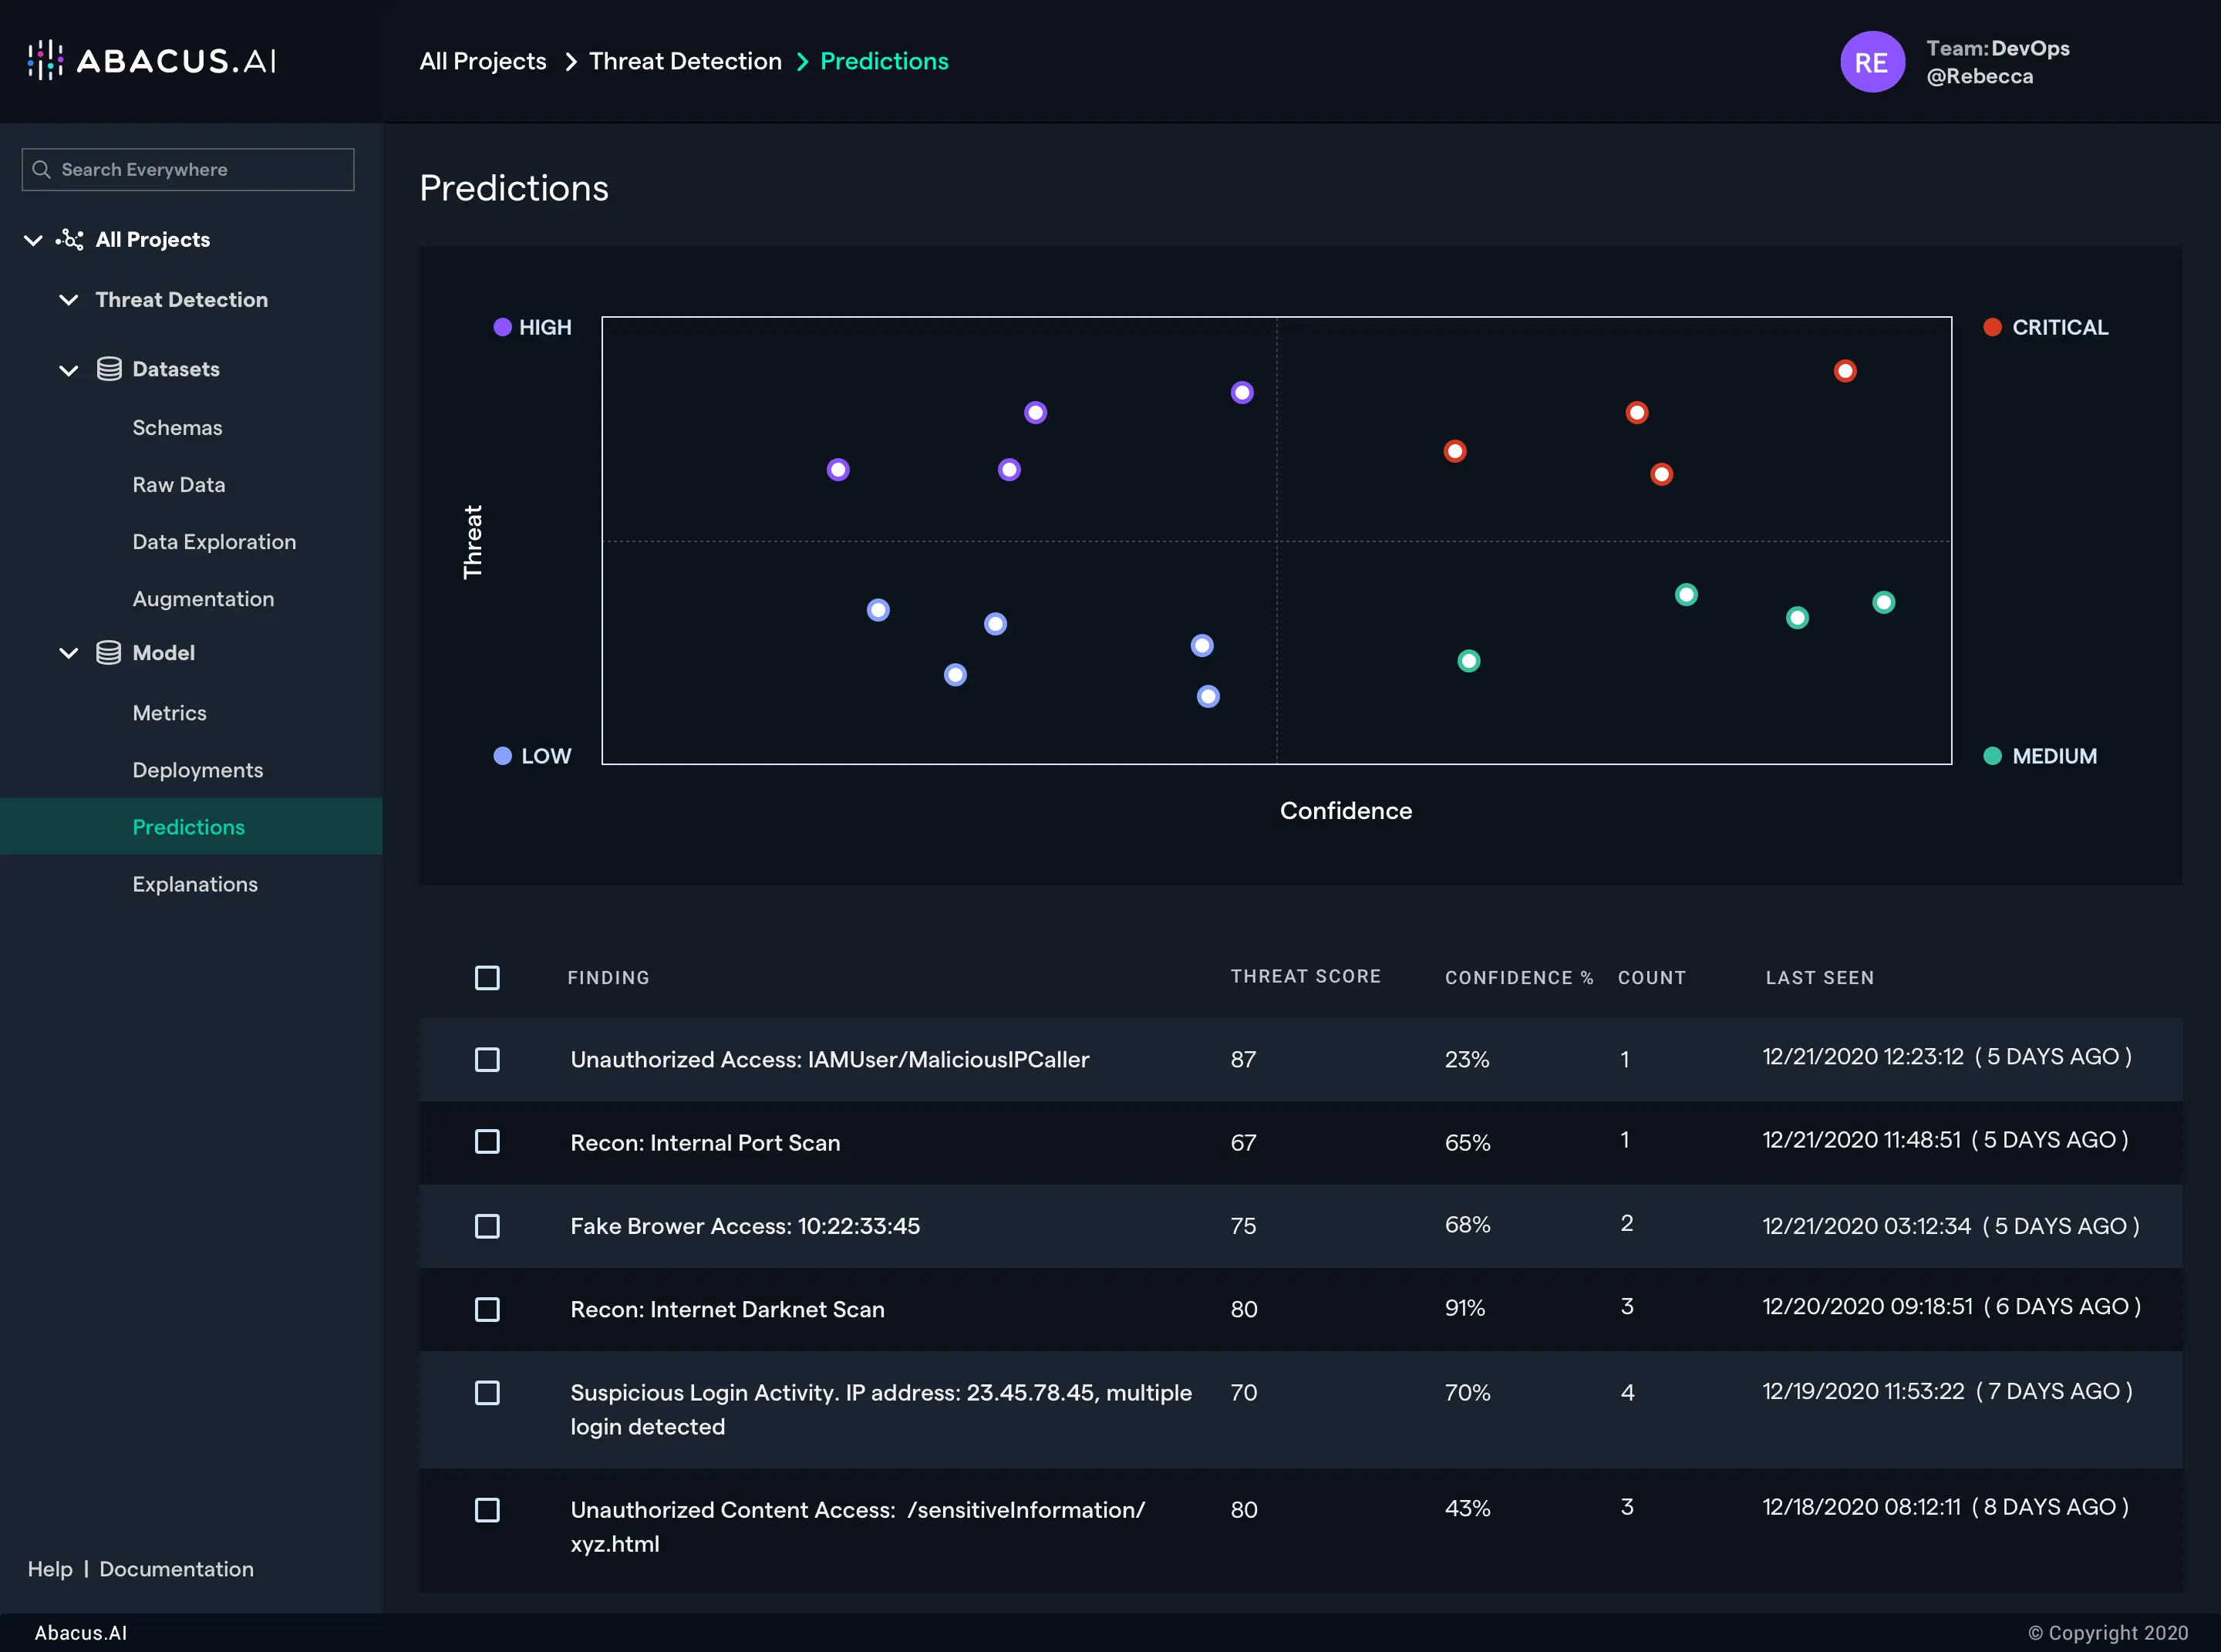Click the All Projects network icon
Screen dimensions: 2221x1652
click(x=70, y=240)
